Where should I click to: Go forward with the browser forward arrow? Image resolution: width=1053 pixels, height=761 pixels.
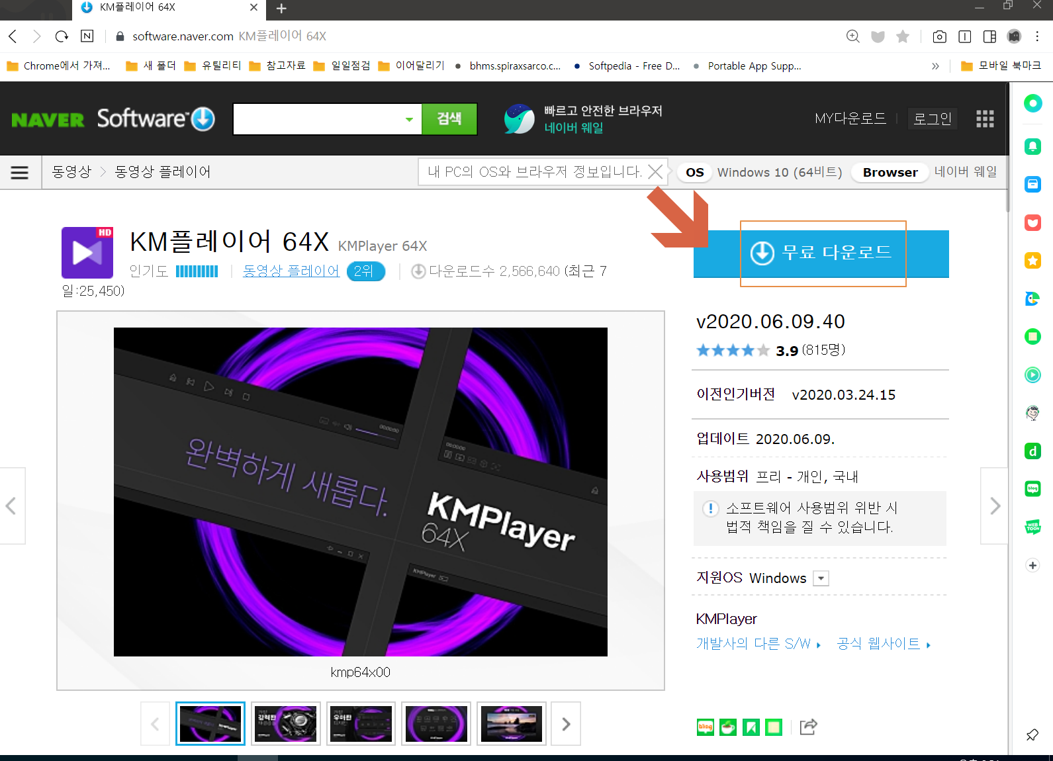(37, 36)
